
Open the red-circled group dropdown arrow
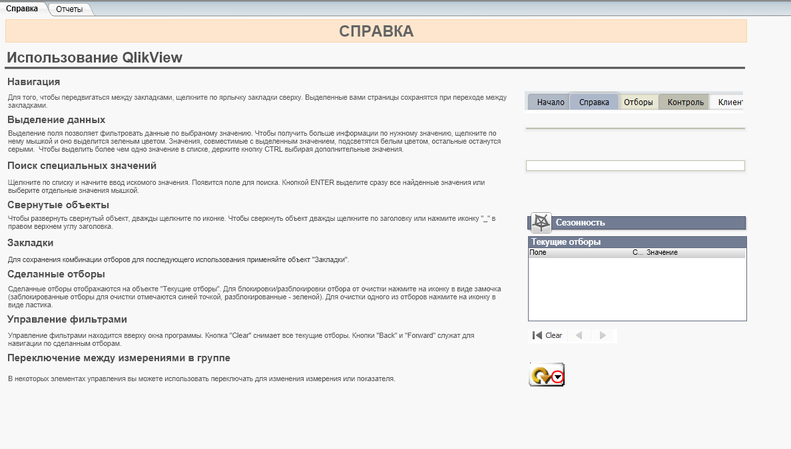pyautogui.click(x=557, y=377)
